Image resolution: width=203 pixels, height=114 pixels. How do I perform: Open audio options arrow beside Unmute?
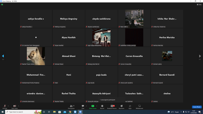point(8,106)
